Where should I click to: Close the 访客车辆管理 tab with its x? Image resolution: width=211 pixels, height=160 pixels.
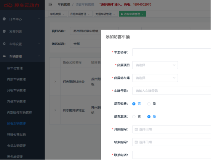click(142, 14)
